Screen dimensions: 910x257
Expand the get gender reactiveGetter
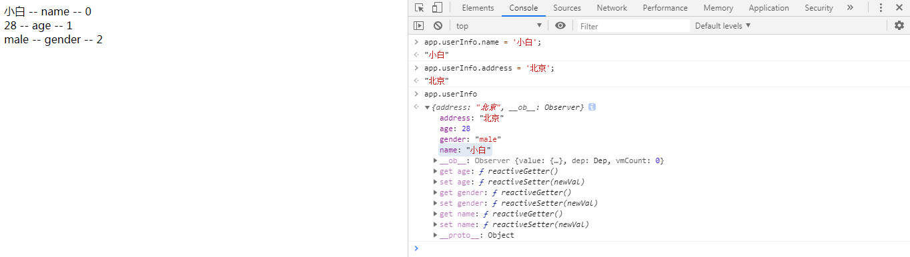pyautogui.click(x=436, y=192)
